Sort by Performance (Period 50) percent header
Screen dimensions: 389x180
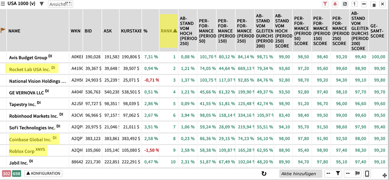click(x=207, y=31)
